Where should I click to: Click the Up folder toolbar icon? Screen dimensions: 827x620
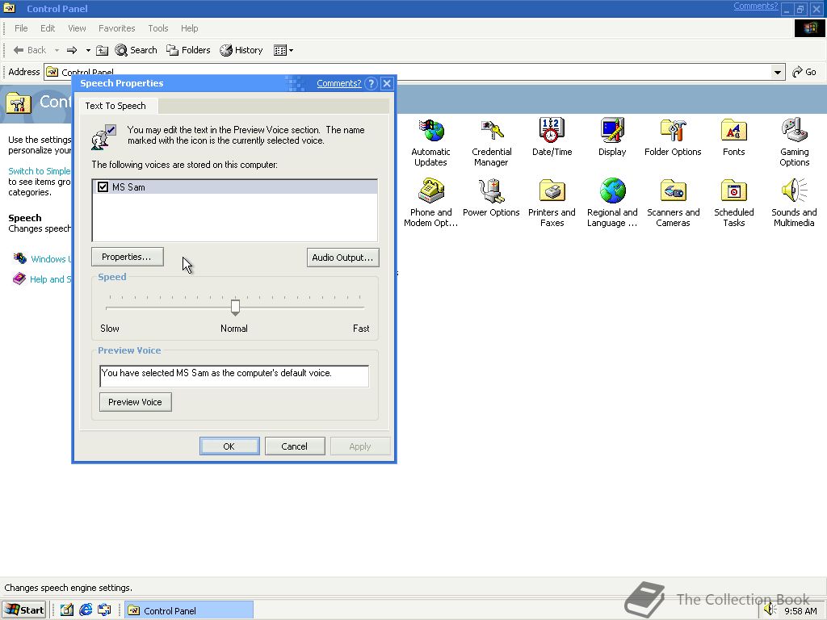103,50
